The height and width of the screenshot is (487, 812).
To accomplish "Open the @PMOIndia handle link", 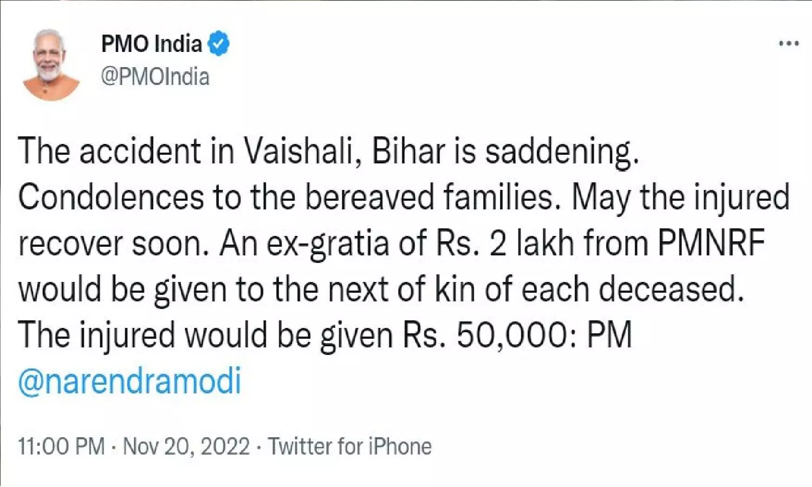I will (x=155, y=77).
